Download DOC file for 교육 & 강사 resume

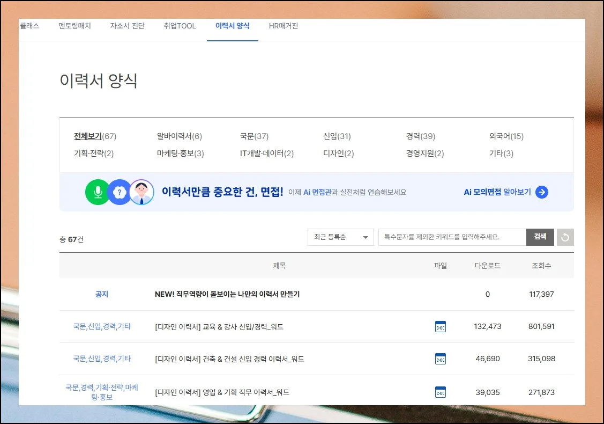[440, 326]
